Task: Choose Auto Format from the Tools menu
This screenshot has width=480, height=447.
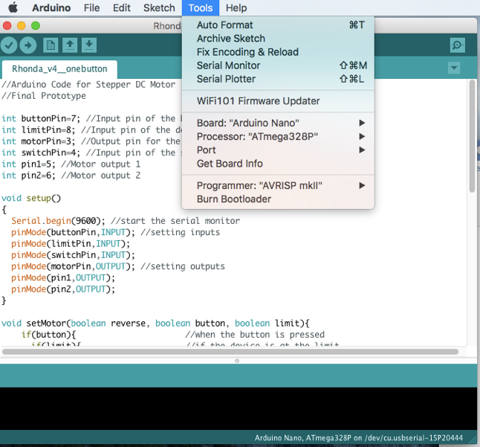Action: (278, 25)
